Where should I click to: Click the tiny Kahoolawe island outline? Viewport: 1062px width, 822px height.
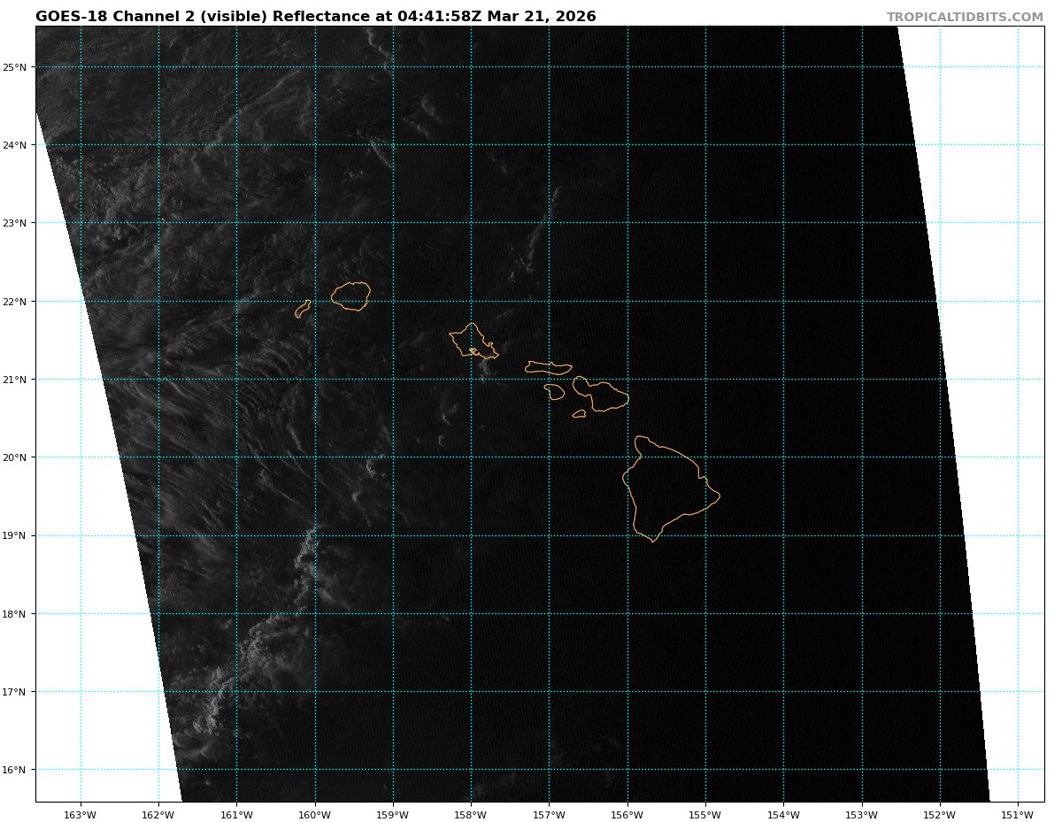tap(579, 413)
